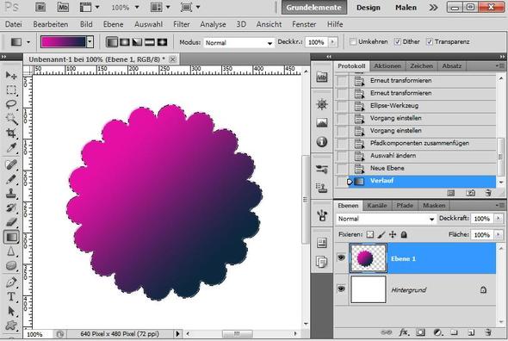The height and width of the screenshot is (341, 508).
Task: Toggle lock position
Action: click(x=393, y=234)
